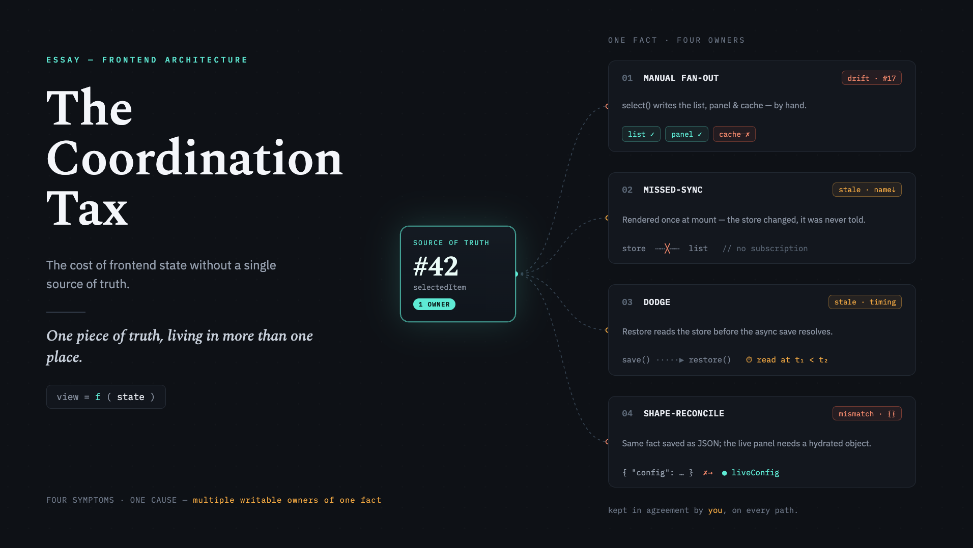
Task: Click the '02' card number
Action: (627, 190)
